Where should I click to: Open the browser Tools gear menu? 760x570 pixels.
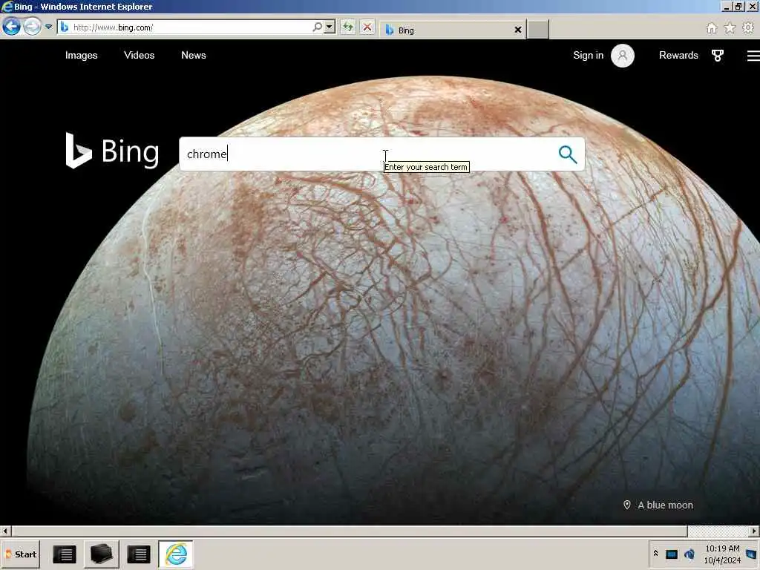748,28
